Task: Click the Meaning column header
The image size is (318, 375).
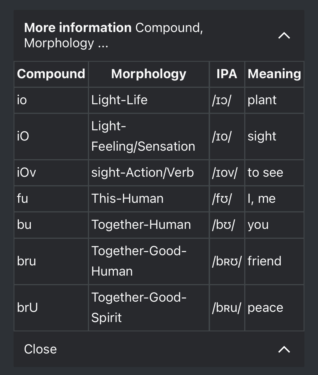Action: [274, 74]
